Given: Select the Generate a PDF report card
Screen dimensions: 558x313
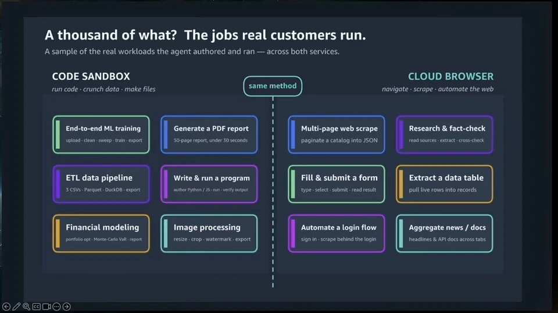Looking at the screenshot, I should [x=209, y=134].
